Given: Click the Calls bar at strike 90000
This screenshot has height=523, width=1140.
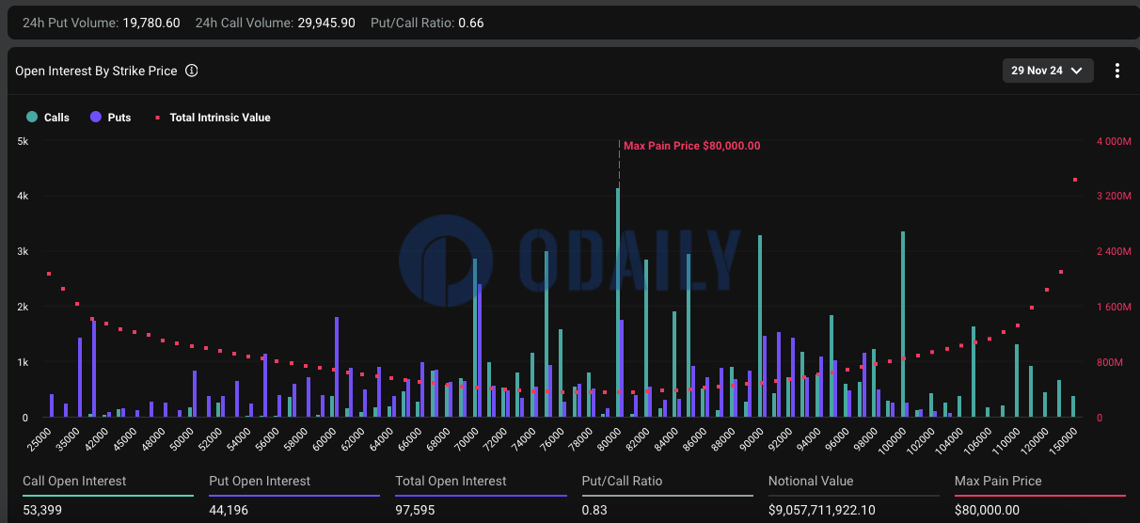Looking at the screenshot, I should click(760, 326).
